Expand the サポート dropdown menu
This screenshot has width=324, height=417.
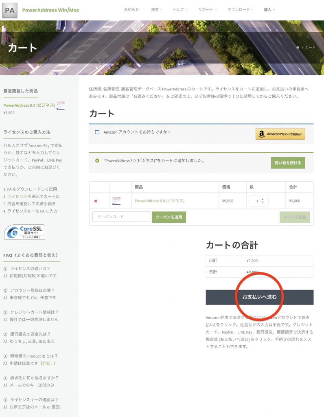pyautogui.click(x=207, y=10)
